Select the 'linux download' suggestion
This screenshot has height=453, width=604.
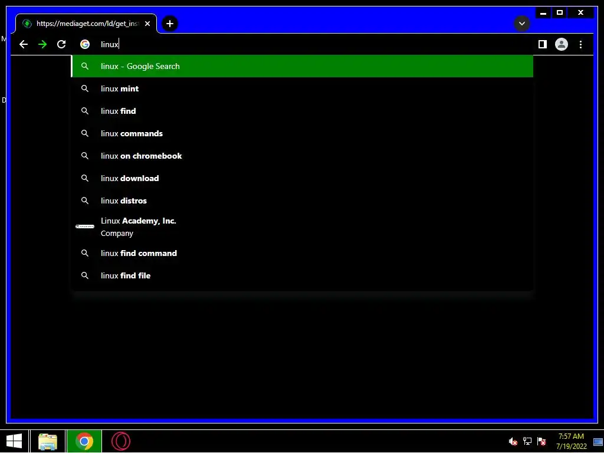point(303,178)
